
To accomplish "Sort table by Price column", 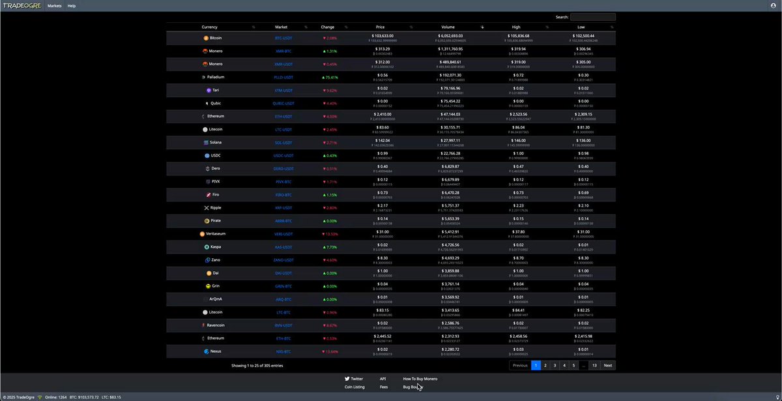I will pos(381,27).
